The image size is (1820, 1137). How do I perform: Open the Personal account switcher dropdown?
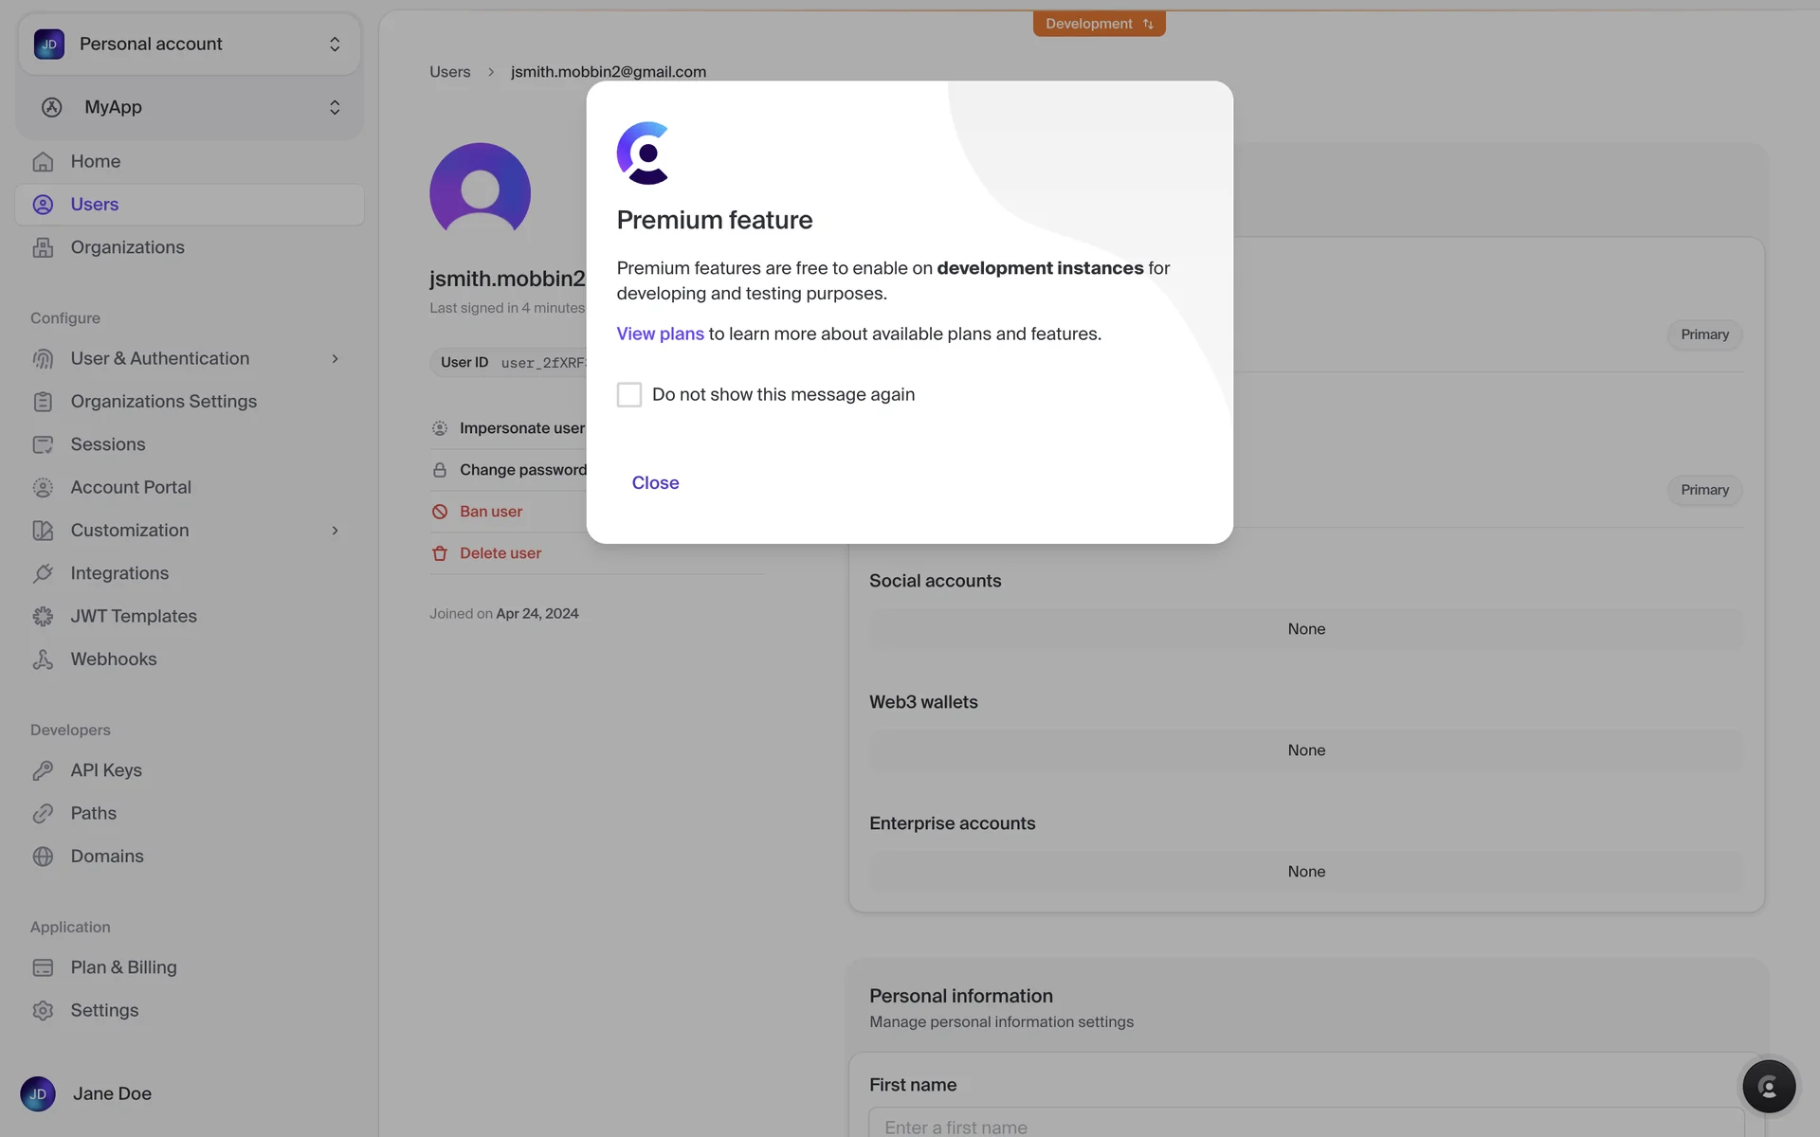190,45
